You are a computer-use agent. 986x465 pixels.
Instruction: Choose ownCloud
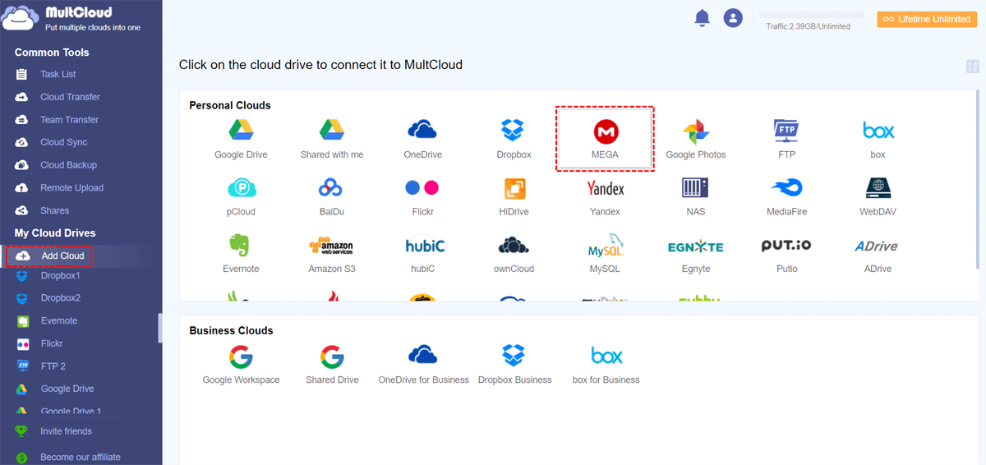pos(514,253)
